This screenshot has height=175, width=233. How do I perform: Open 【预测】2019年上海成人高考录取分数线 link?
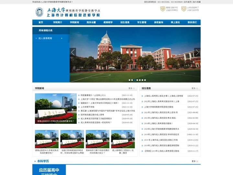click(x=161, y=151)
